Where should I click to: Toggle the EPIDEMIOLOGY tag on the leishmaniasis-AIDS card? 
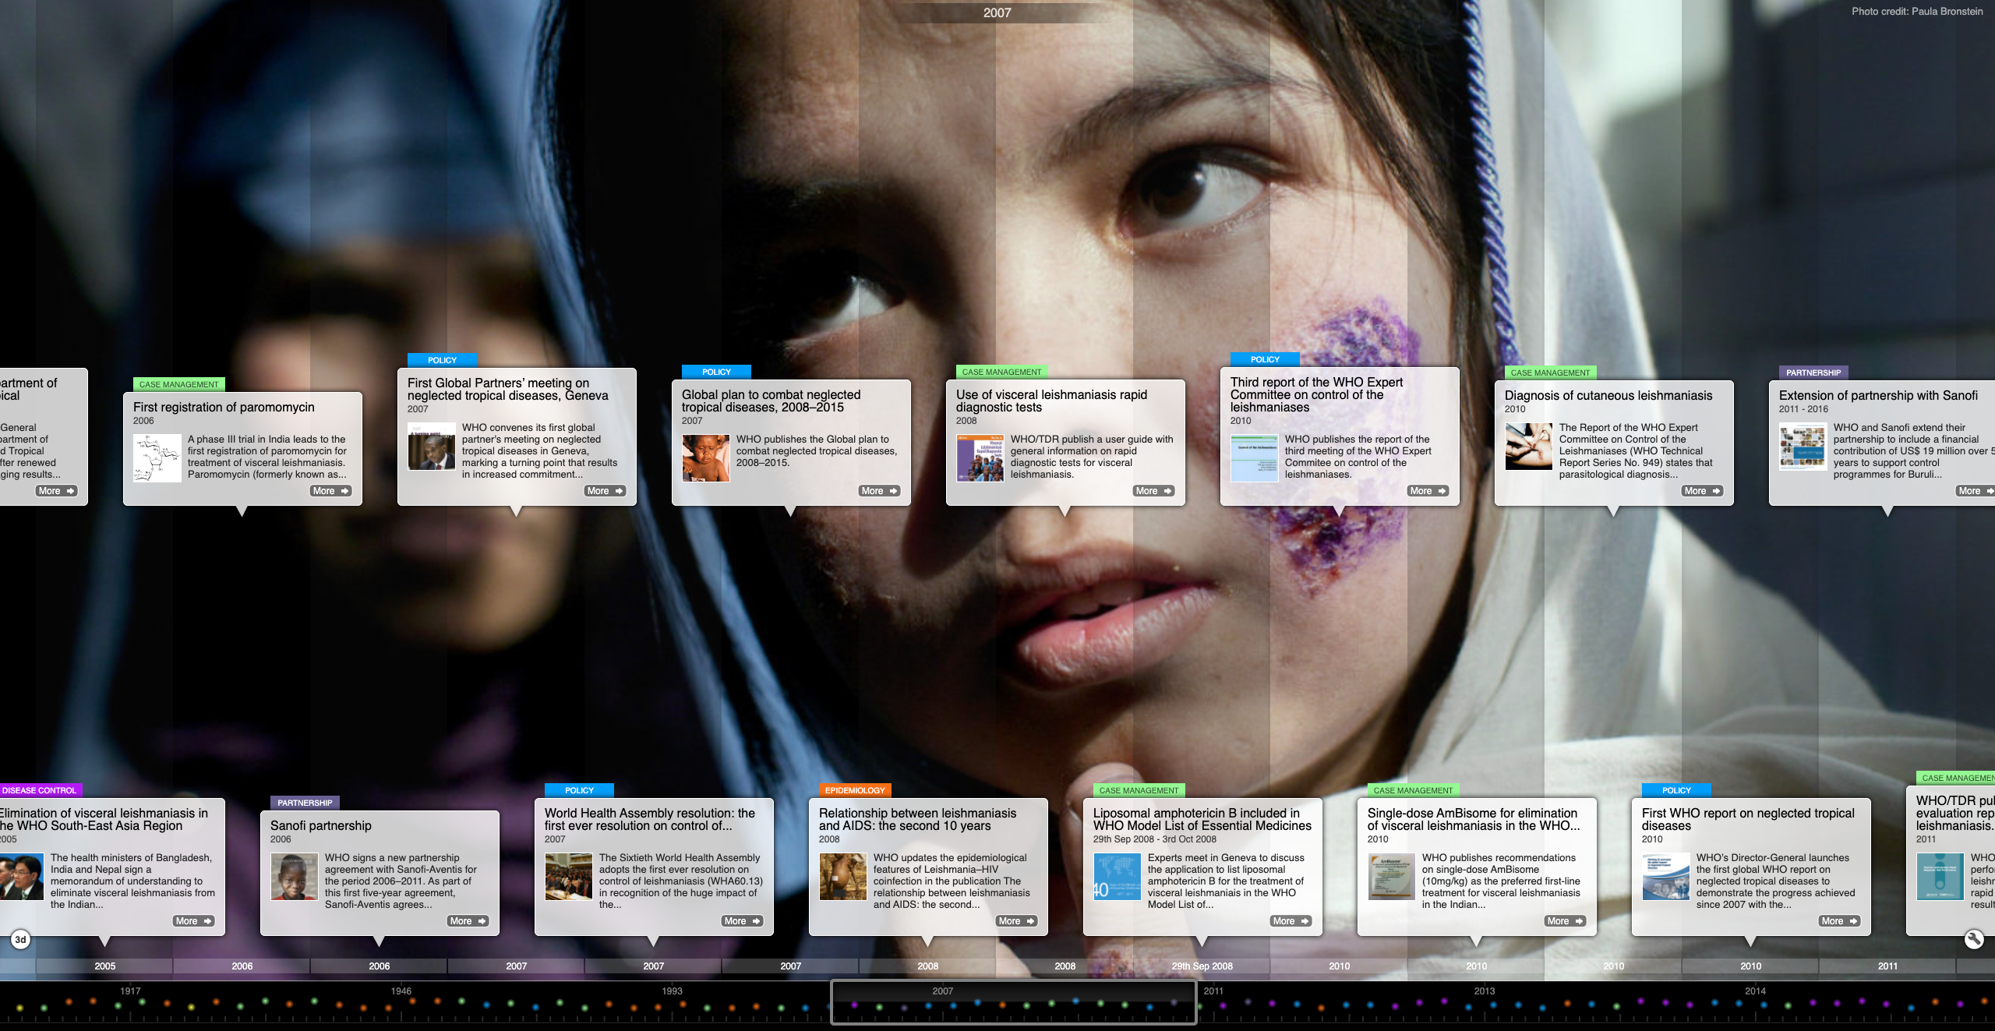pos(855,789)
